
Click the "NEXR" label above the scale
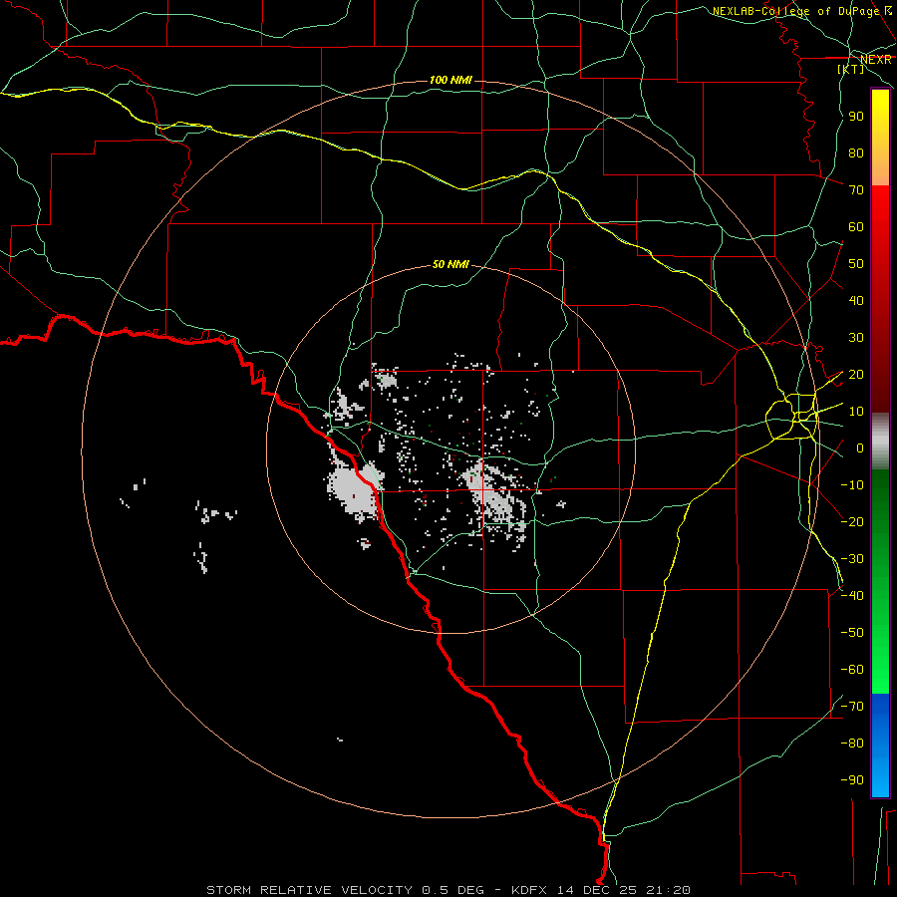point(875,60)
